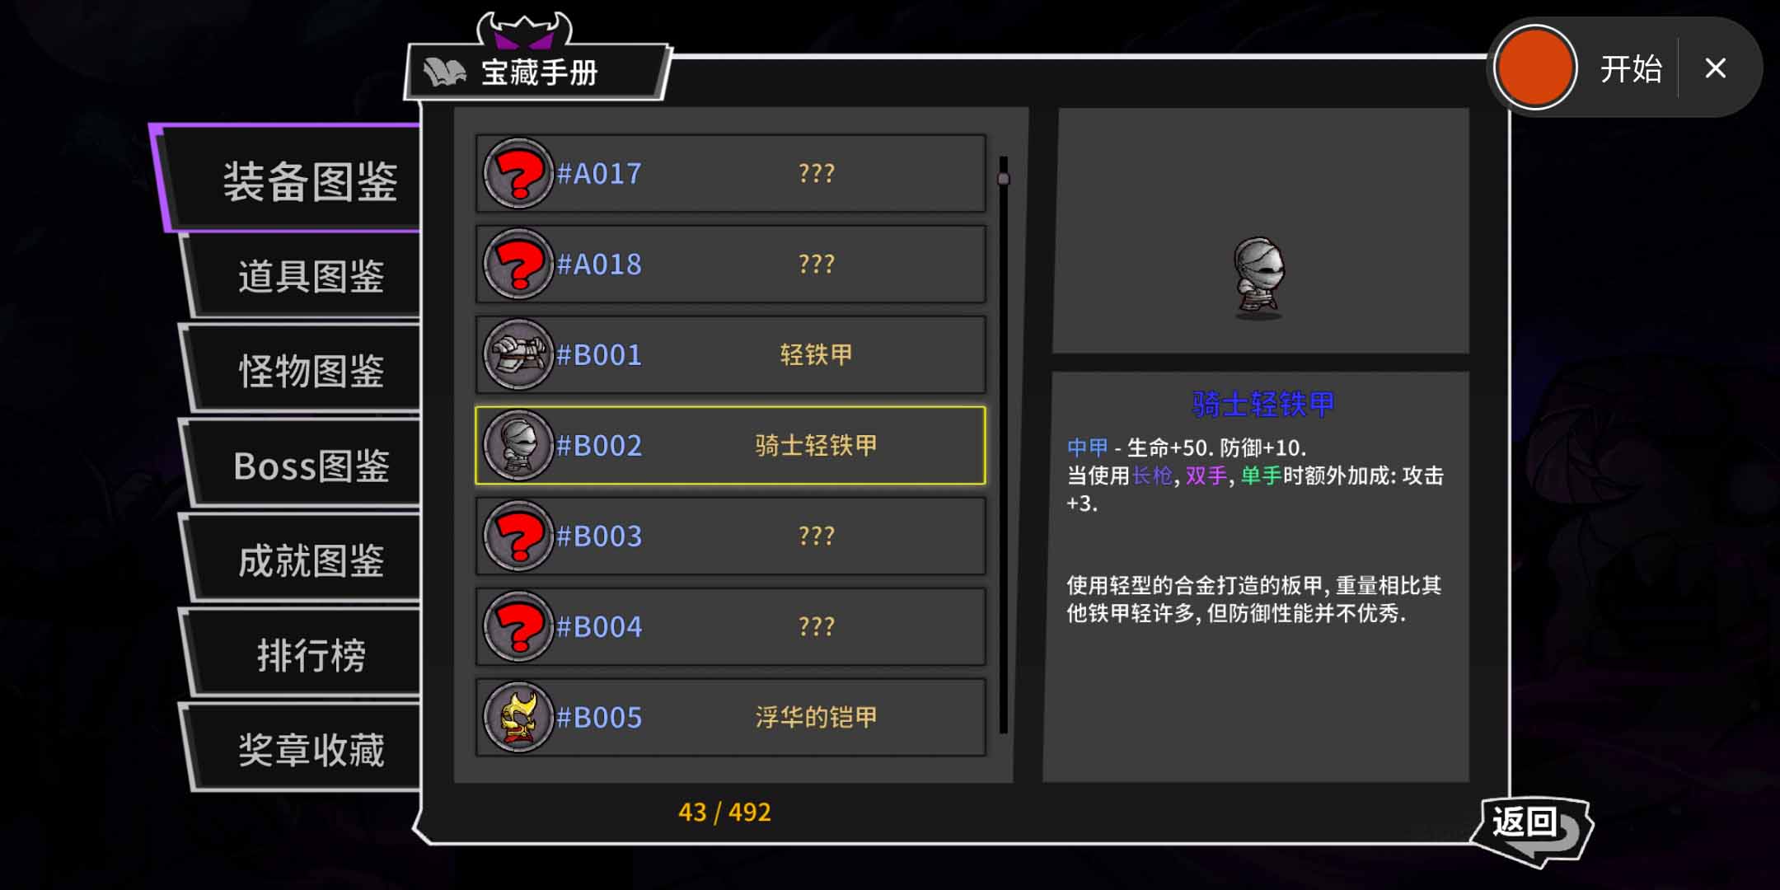Click the equipment list scrollbar thumb
The height and width of the screenshot is (890, 1780).
1003,178
